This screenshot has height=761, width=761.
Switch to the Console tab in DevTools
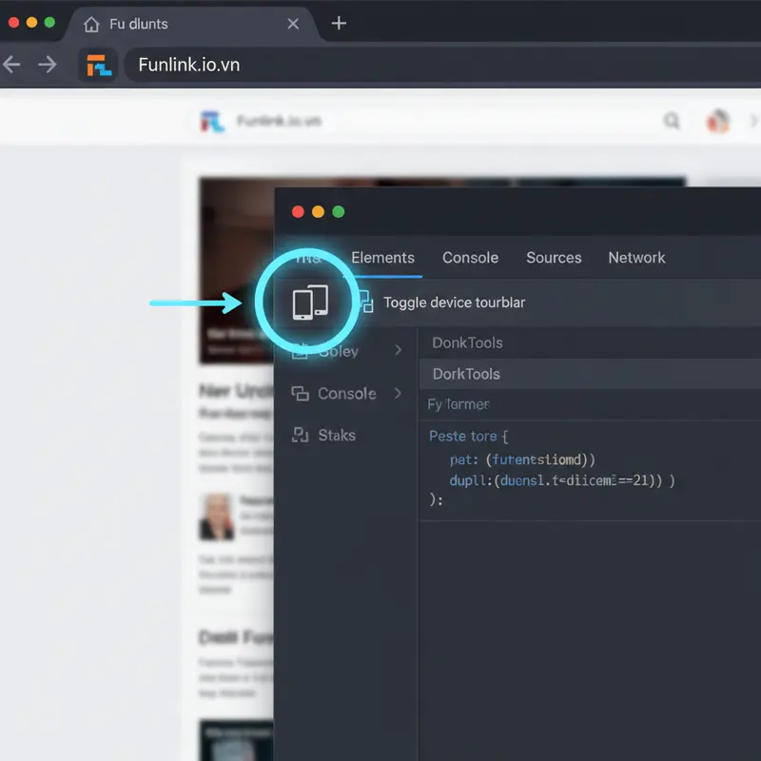(470, 258)
